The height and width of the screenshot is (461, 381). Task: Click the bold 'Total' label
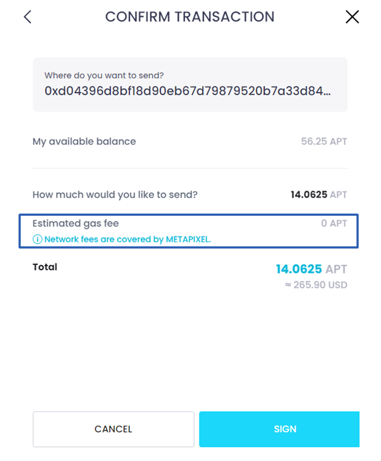tap(45, 267)
